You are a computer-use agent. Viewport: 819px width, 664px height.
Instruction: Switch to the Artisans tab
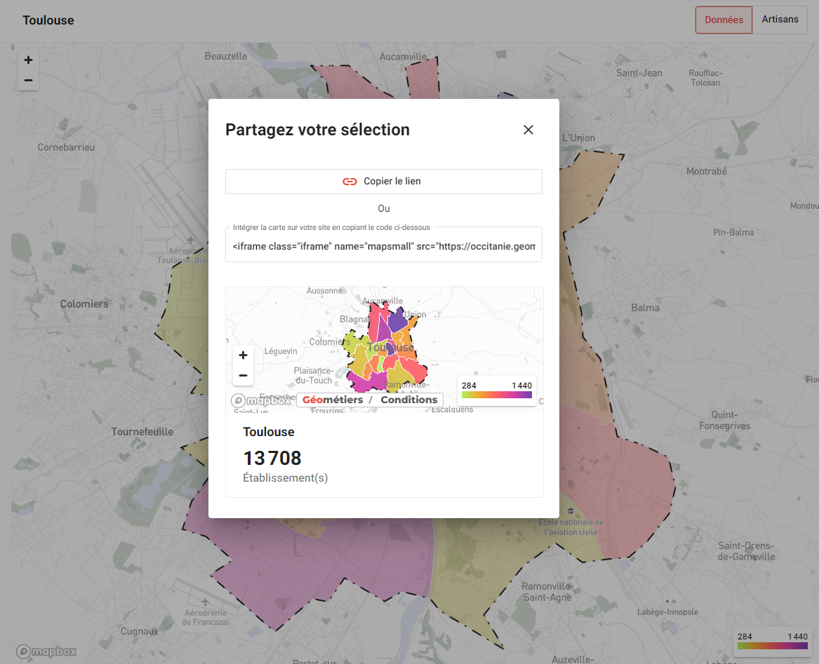(x=780, y=20)
